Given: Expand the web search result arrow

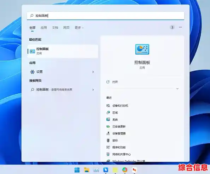Looking at the screenshot, I should pos(93,89).
